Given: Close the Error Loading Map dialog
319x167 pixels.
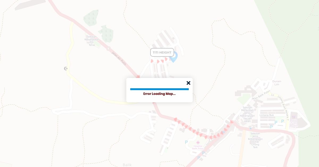Looking at the screenshot, I should (x=188, y=83).
